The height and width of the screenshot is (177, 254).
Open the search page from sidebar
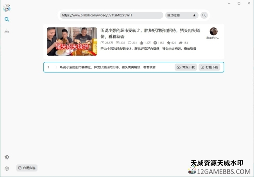(x=7, y=19)
